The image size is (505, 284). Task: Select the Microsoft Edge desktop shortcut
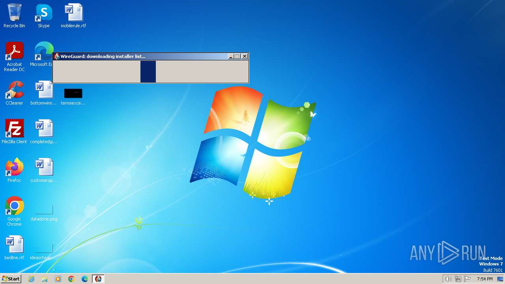click(43, 54)
